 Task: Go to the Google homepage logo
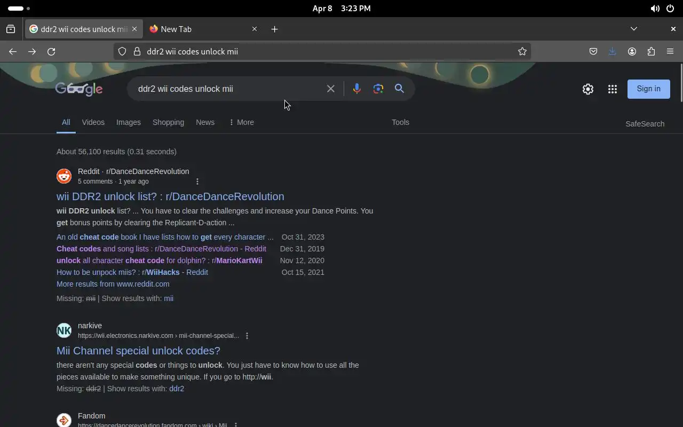(x=79, y=89)
